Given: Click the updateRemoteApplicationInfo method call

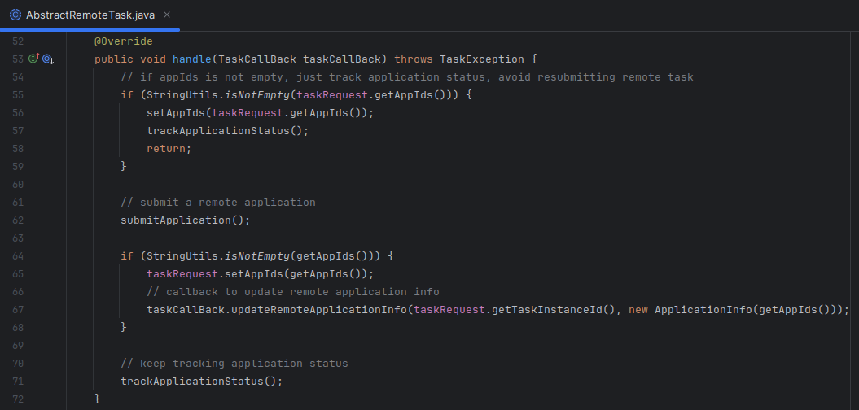Looking at the screenshot, I should (319, 309).
